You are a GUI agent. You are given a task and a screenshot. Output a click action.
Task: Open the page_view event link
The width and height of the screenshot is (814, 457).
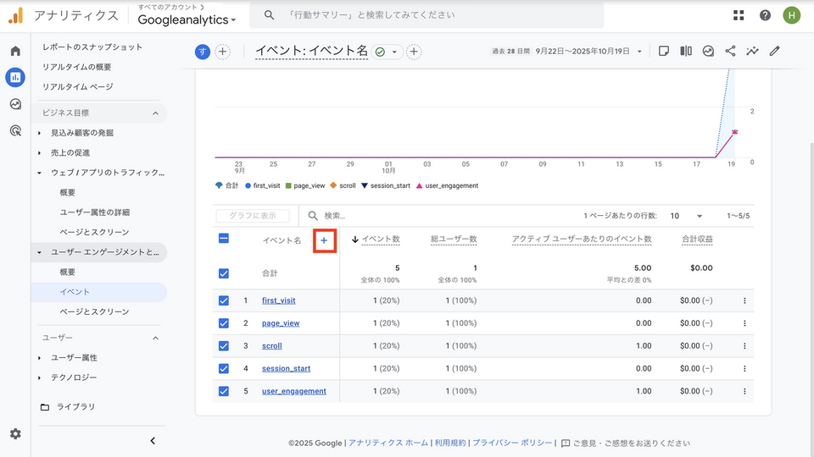pos(281,323)
